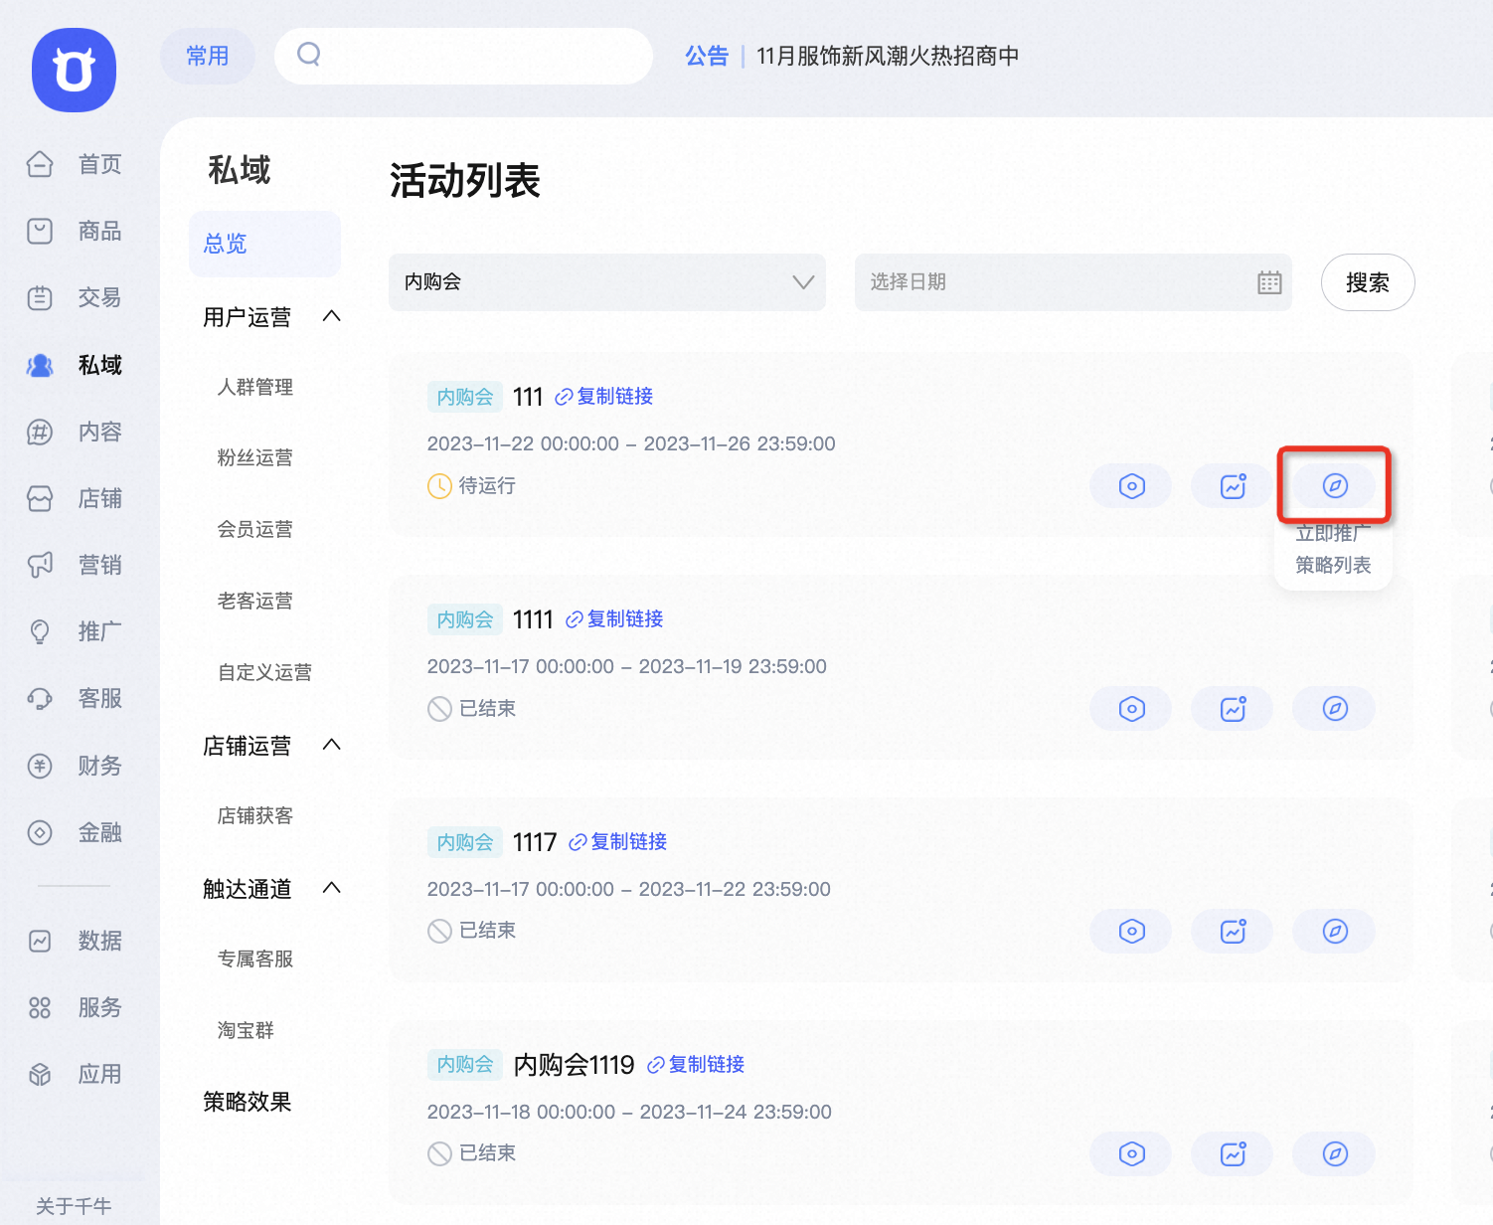Open announcement 11月服饰新风潮火热招商中
Viewport: 1493px width, 1225px height.
coord(888,56)
